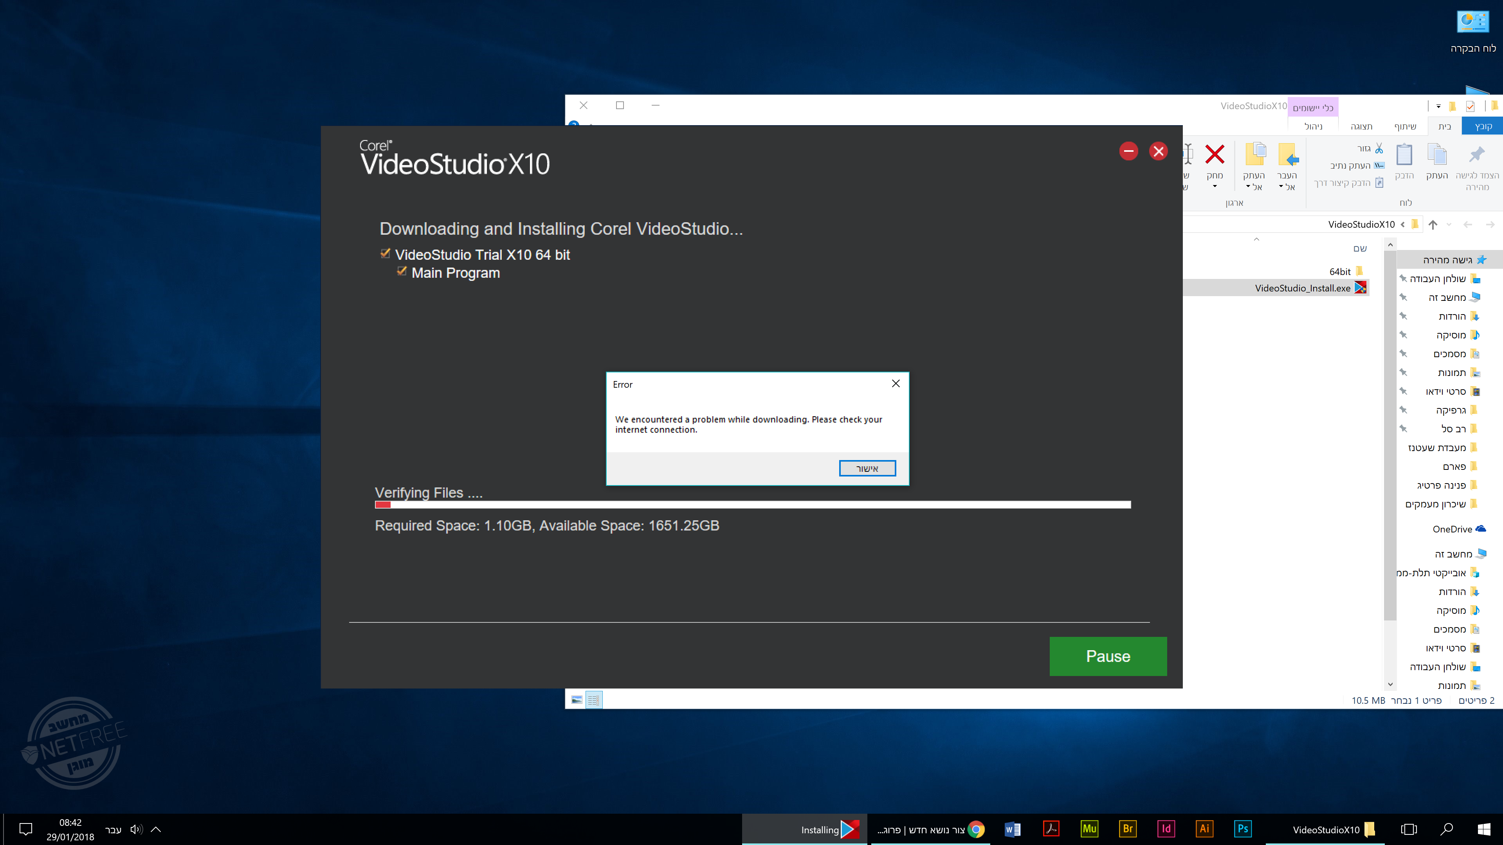Viewport: 1503px width, 845px height.
Task: Open the recent locations dropdown in Explorer
Action: click(x=1449, y=225)
